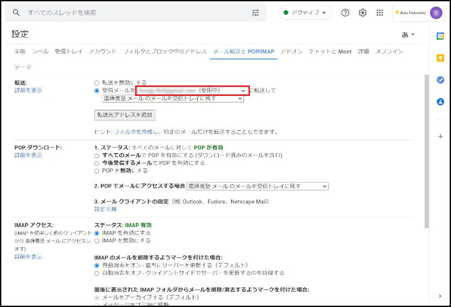Expand the POP access action dropdown
Viewport: 451px width, 307px height.
(257, 186)
